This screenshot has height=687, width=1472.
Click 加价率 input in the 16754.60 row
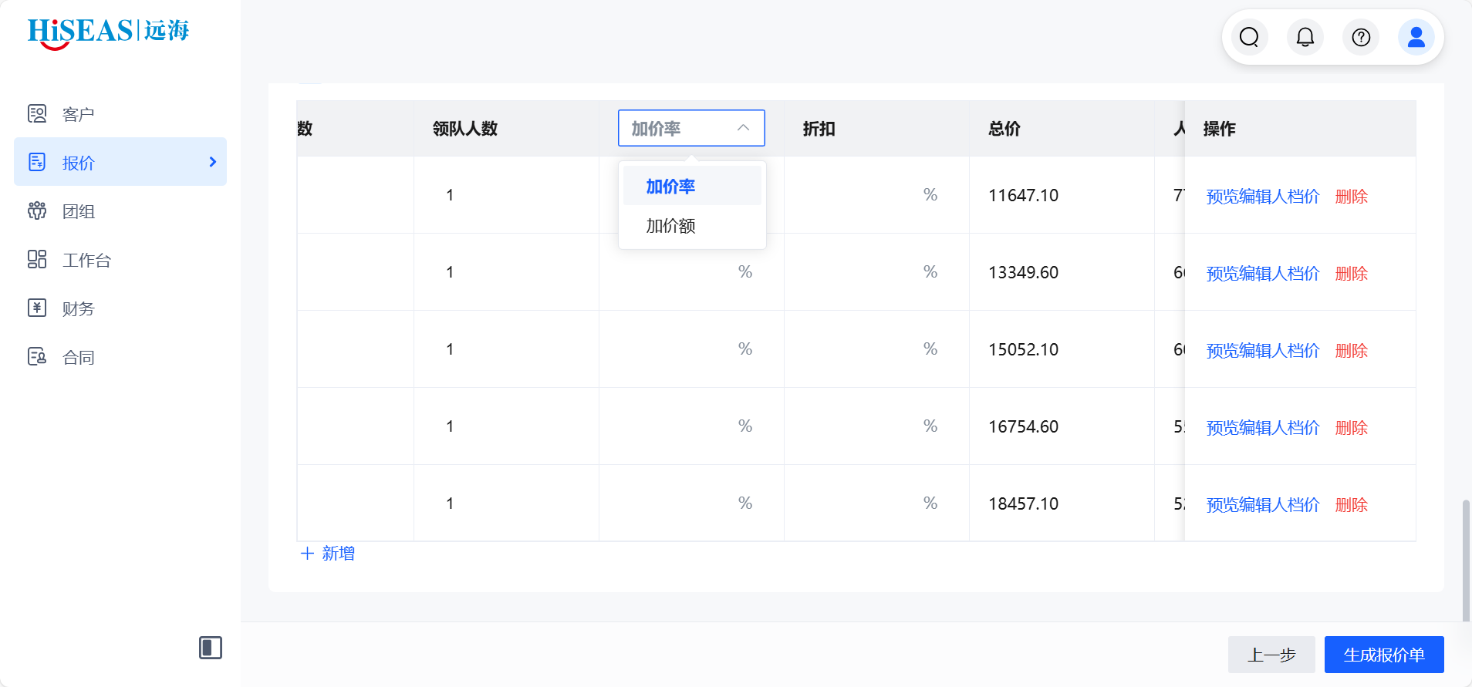click(691, 426)
